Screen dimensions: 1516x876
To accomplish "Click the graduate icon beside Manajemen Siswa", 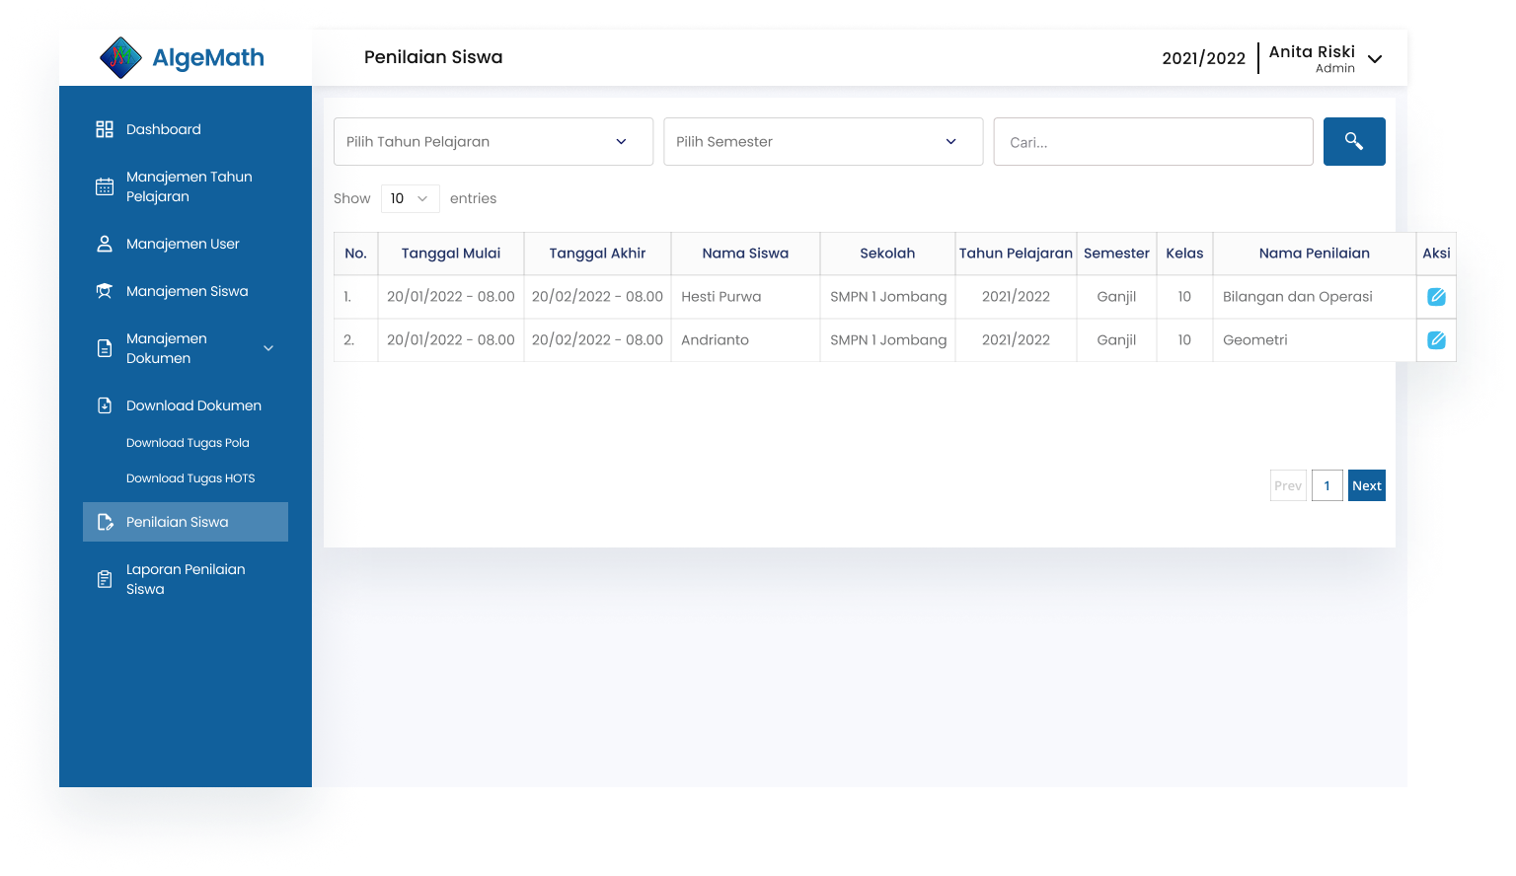I will (x=105, y=291).
